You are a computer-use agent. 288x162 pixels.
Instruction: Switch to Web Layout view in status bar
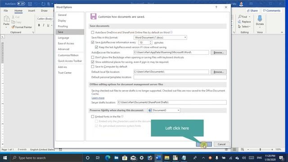point(243,149)
